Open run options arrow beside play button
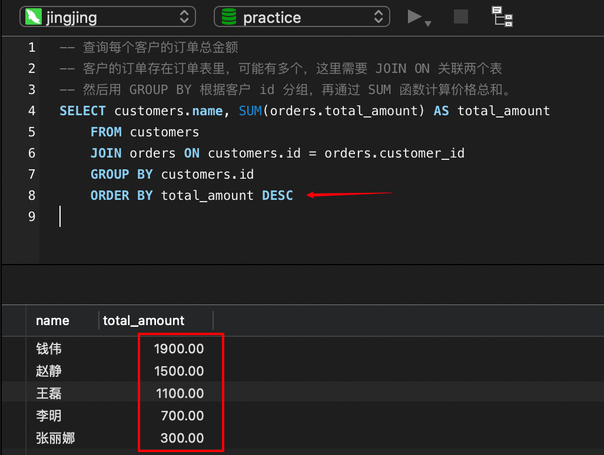 pos(428,24)
